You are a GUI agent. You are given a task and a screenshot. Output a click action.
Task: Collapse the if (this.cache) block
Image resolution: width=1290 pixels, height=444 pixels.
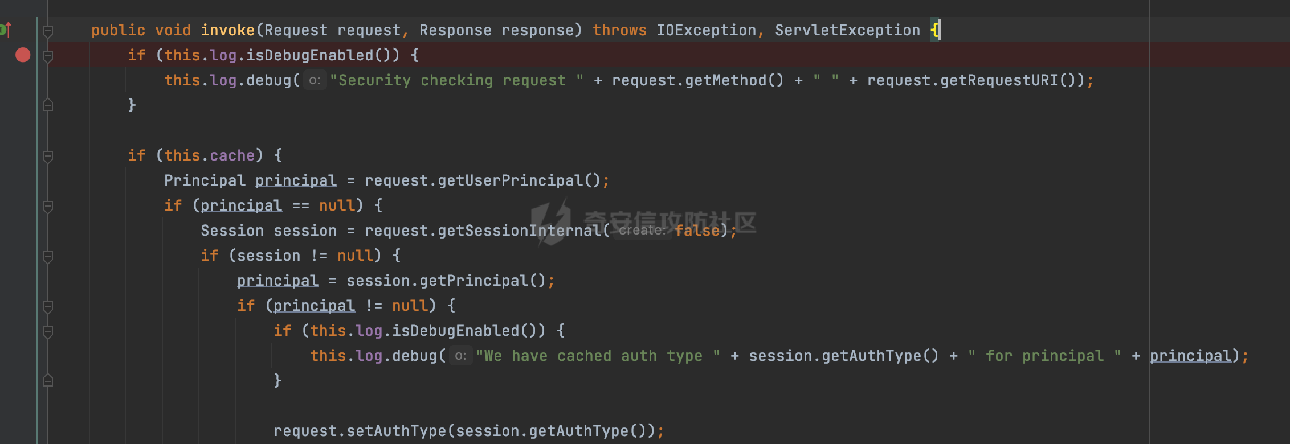coord(48,156)
